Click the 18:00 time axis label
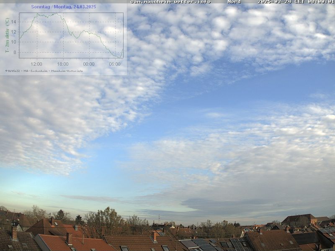 point(62,64)
